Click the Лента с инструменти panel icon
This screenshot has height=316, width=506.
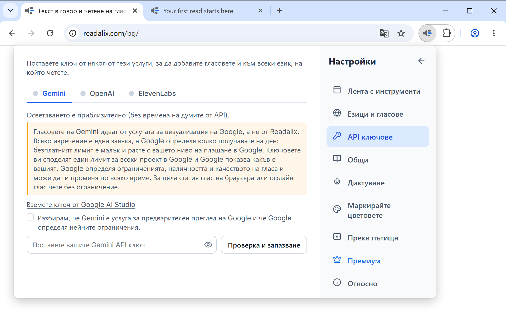[x=337, y=90]
